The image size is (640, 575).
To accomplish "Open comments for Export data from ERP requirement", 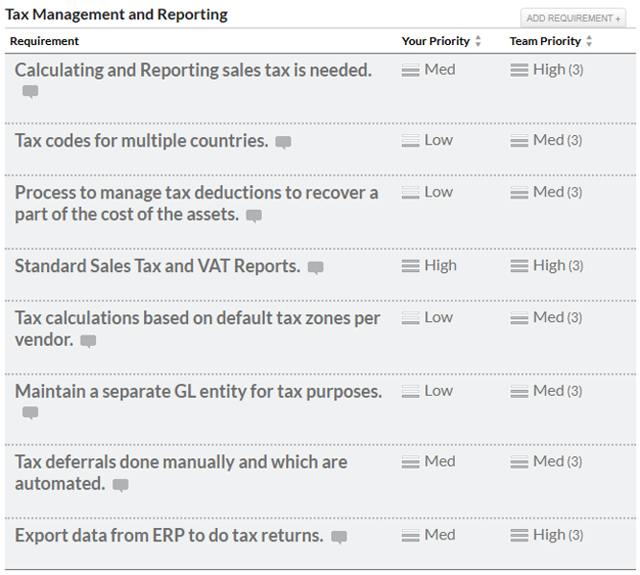I will click(x=339, y=538).
